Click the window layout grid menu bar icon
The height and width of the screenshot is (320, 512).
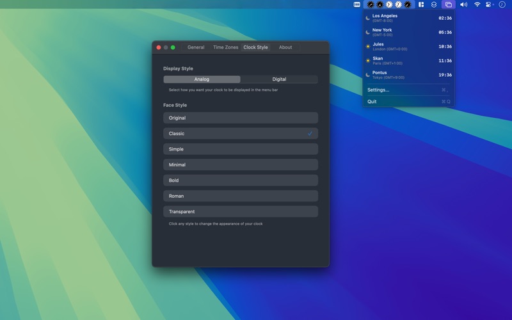point(421,4)
